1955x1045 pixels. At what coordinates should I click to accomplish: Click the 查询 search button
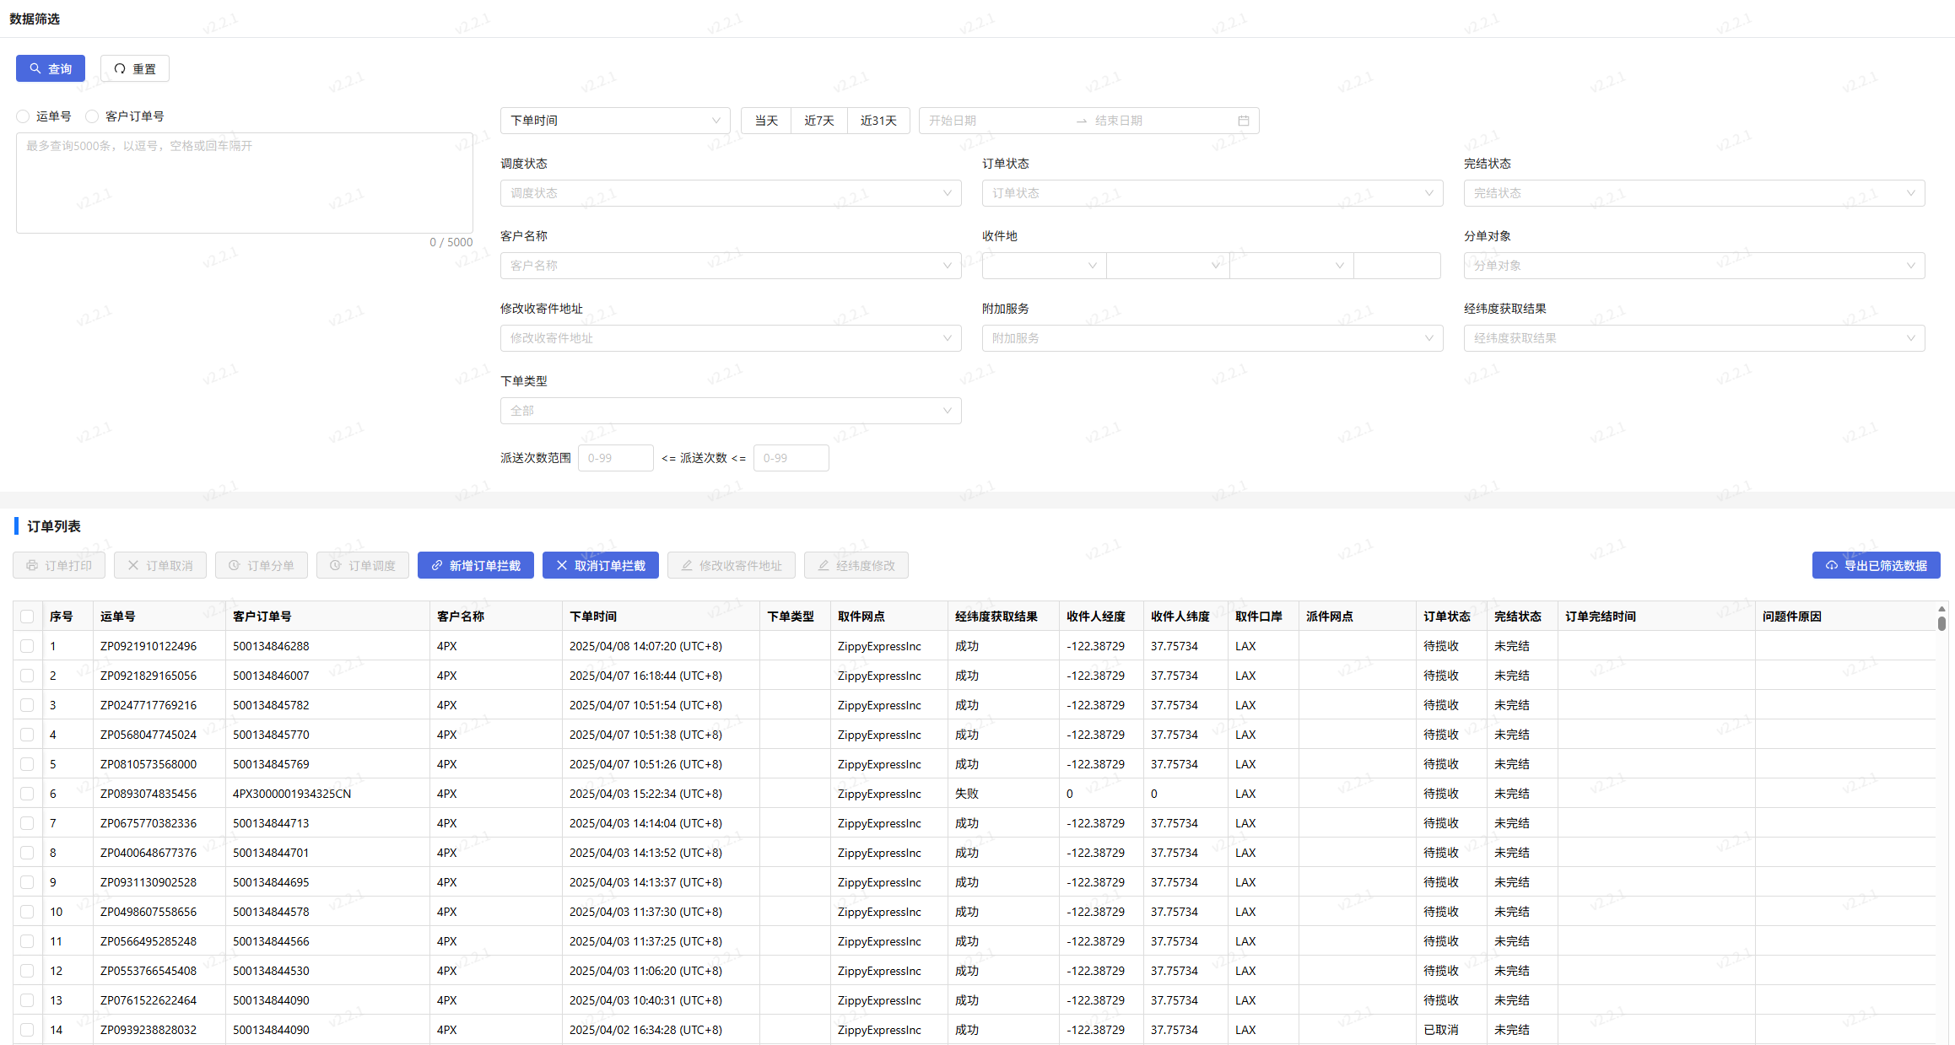point(51,68)
